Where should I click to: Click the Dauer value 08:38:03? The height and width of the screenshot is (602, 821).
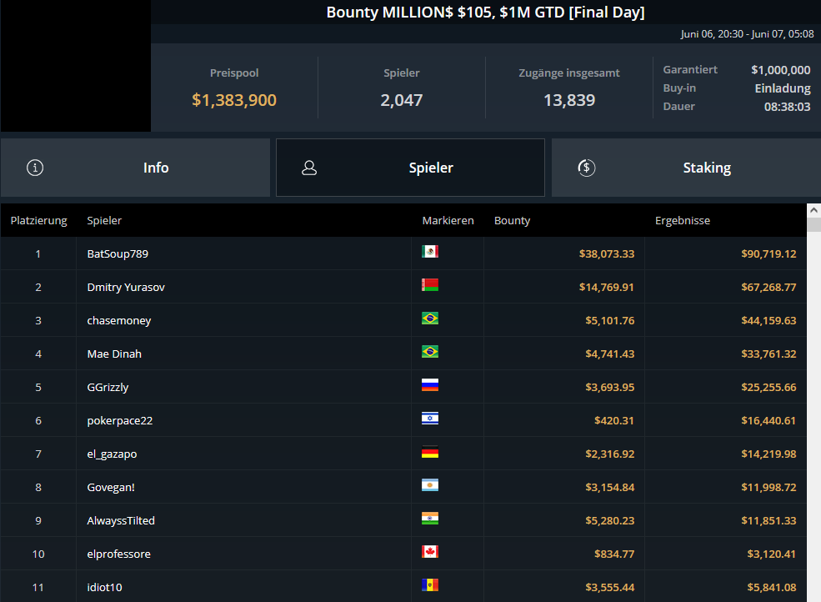click(x=787, y=107)
